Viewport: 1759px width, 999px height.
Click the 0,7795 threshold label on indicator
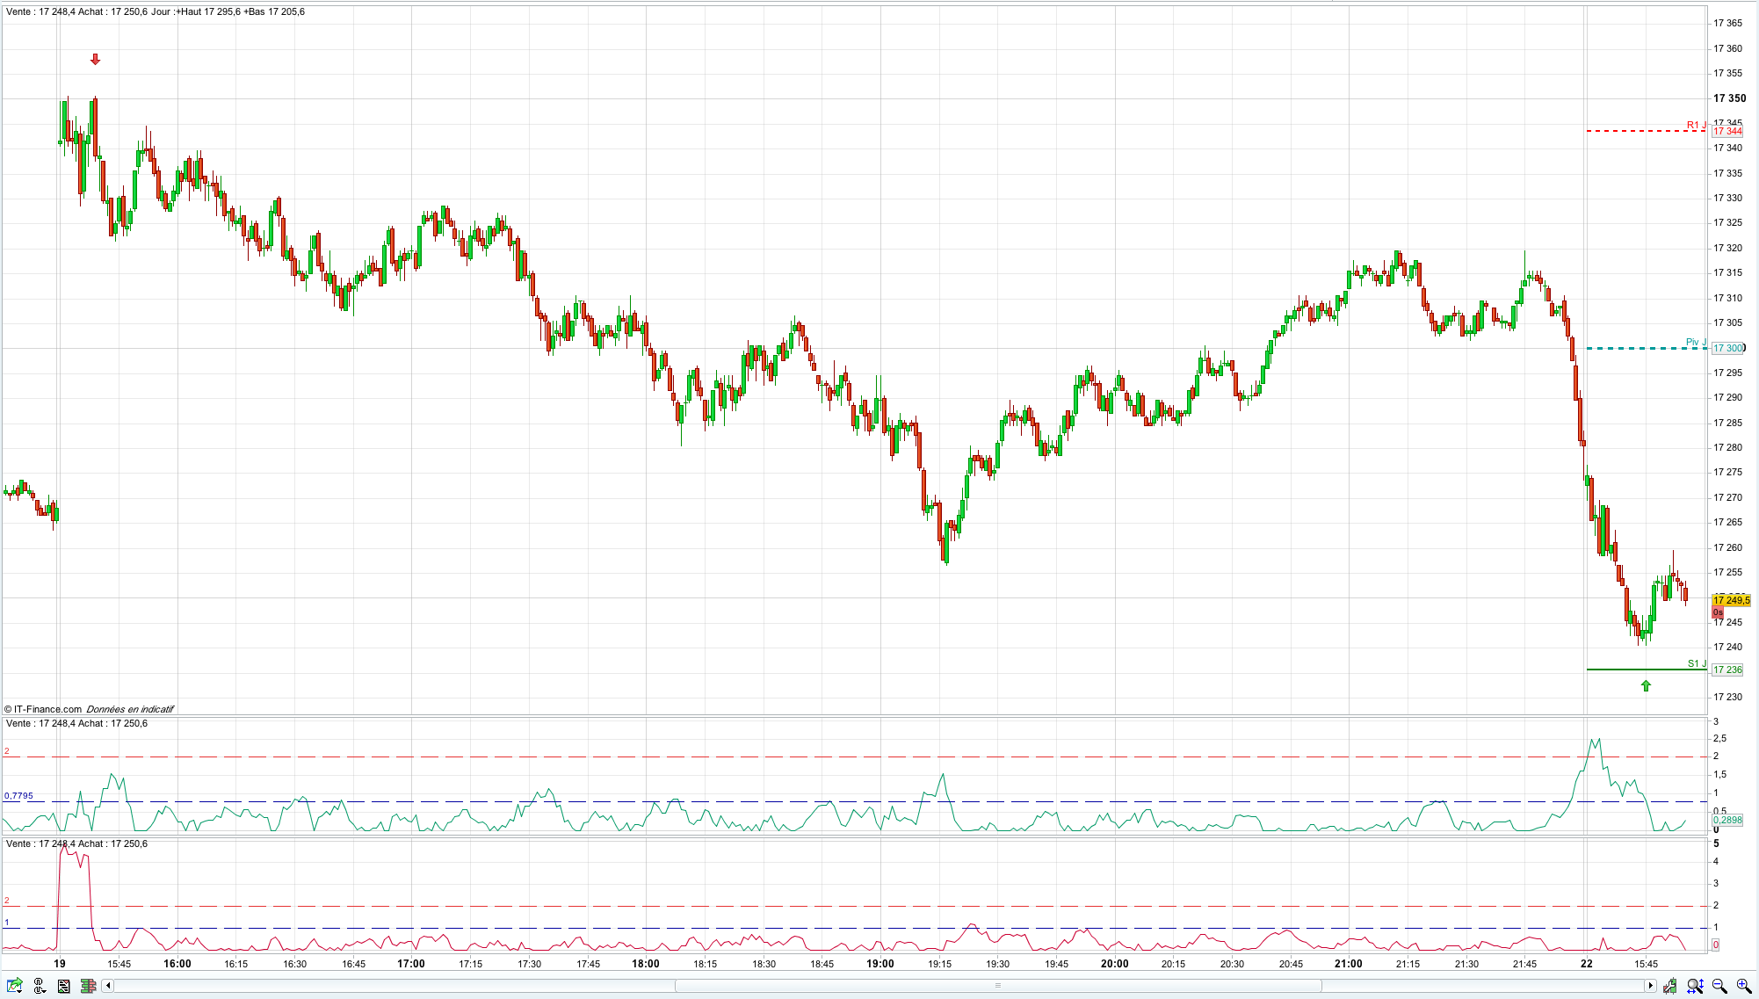point(18,796)
